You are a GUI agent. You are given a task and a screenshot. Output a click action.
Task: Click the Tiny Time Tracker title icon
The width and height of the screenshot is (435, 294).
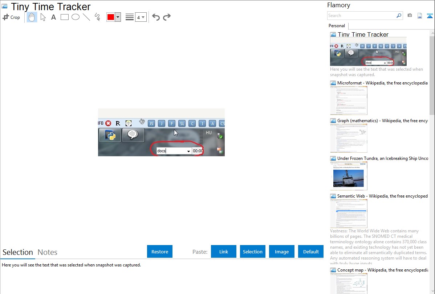coord(4,6)
